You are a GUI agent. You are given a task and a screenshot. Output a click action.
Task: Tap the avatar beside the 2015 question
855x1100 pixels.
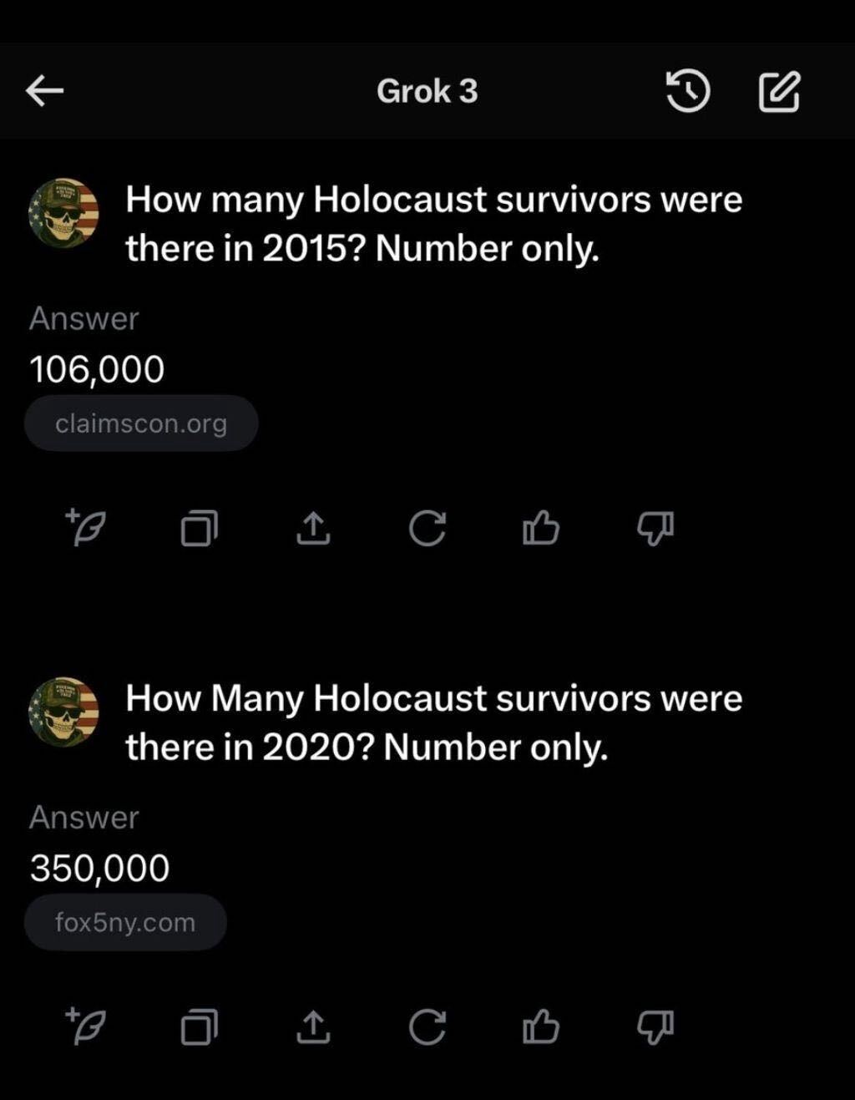(x=64, y=213)
